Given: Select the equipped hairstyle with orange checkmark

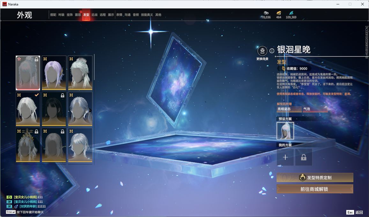Looking at the screenshot, I should (28, 109).
